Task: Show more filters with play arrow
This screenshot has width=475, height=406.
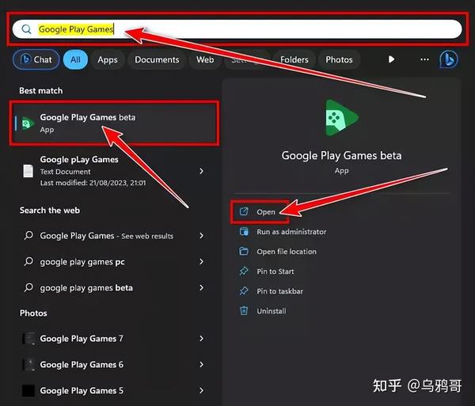Action: click(391, 59)
